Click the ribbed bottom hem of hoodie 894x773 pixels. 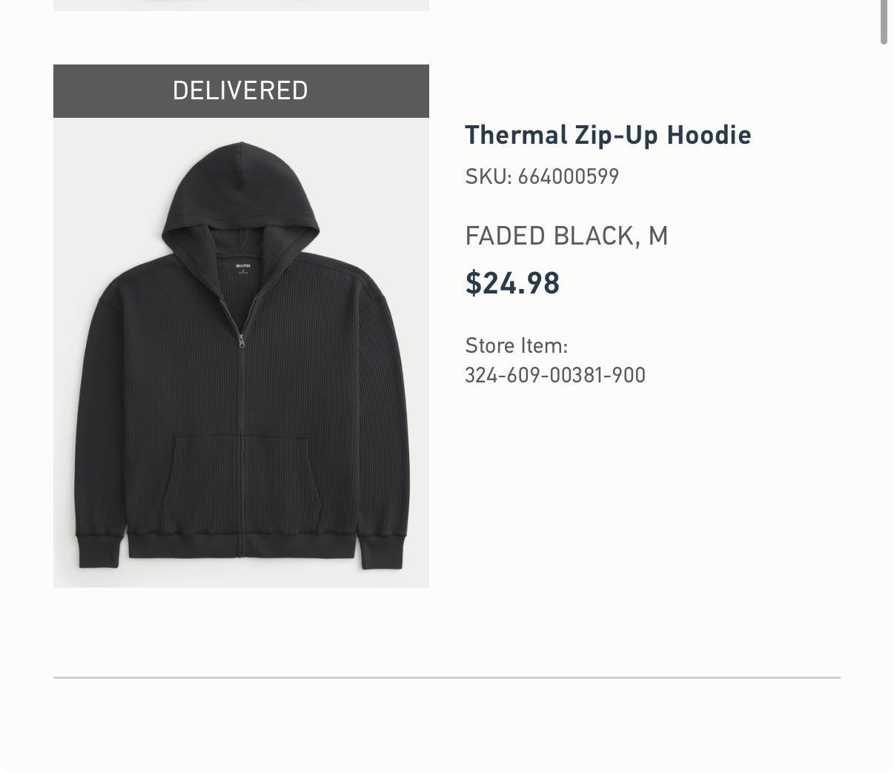tap(242, 545)
